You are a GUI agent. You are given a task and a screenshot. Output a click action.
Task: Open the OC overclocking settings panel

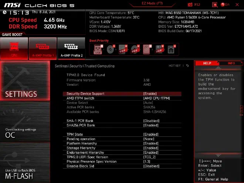pos(25,122)
